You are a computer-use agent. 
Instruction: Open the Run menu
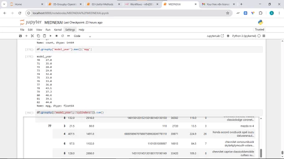(x=48, y=30)
